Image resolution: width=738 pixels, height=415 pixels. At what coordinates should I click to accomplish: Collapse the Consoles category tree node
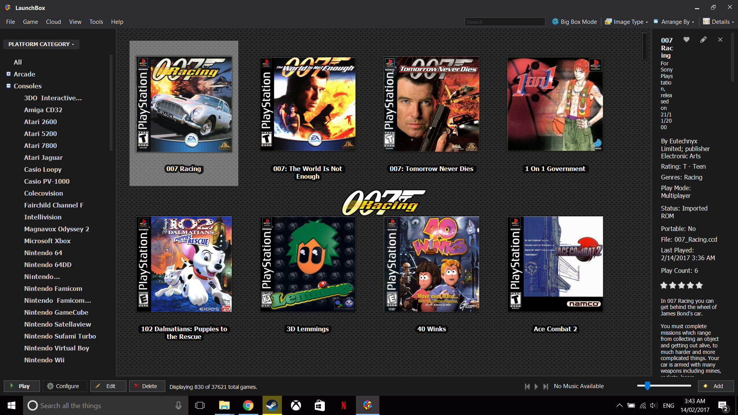coord(8,86)
